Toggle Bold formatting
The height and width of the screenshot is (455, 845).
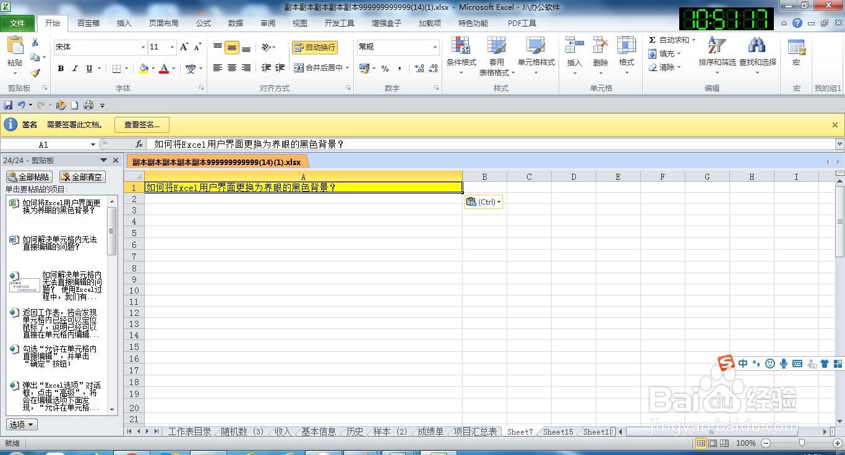coord(61,69)
